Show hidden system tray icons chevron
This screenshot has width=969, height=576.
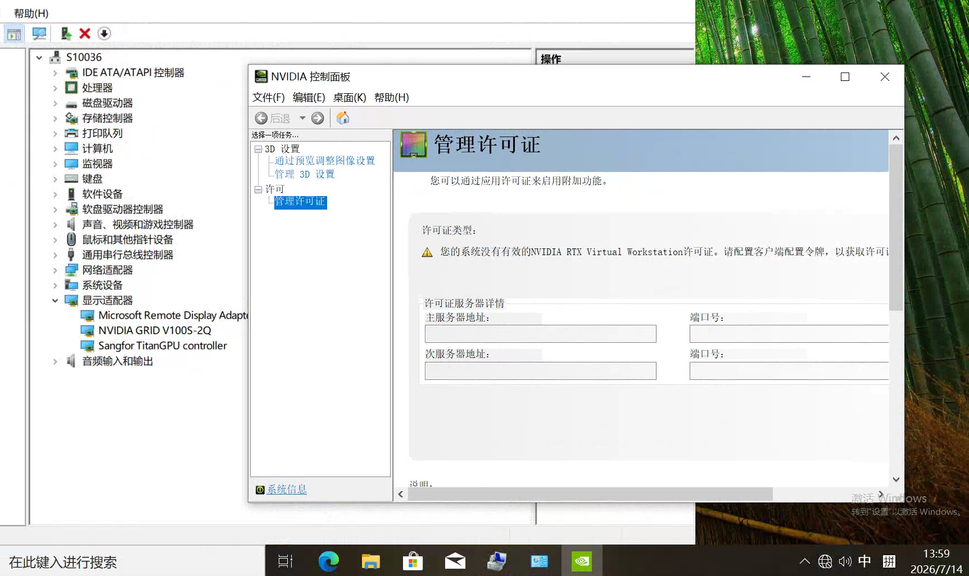coord(805,561)
